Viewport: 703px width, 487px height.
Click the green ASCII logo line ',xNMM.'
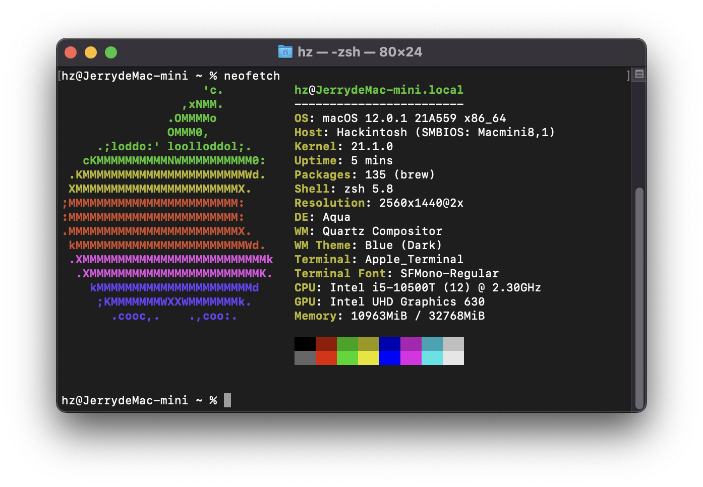tap(202, 104)
